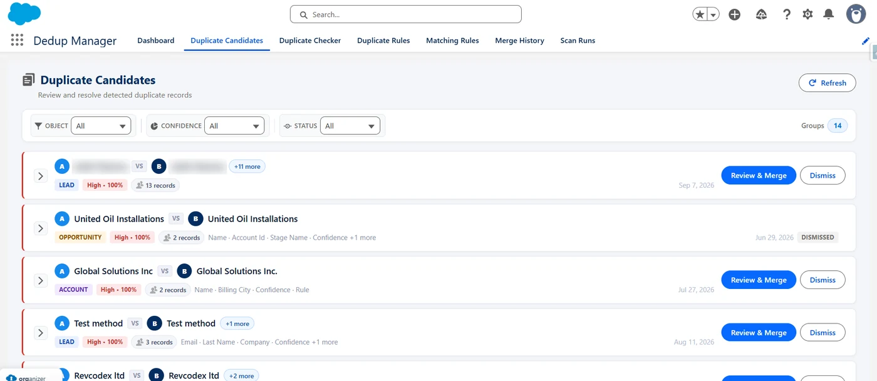Review & Merge Global Solutions Inc
Image resolution: width=877 pixels, height=381 pixels.
point(759,280)
